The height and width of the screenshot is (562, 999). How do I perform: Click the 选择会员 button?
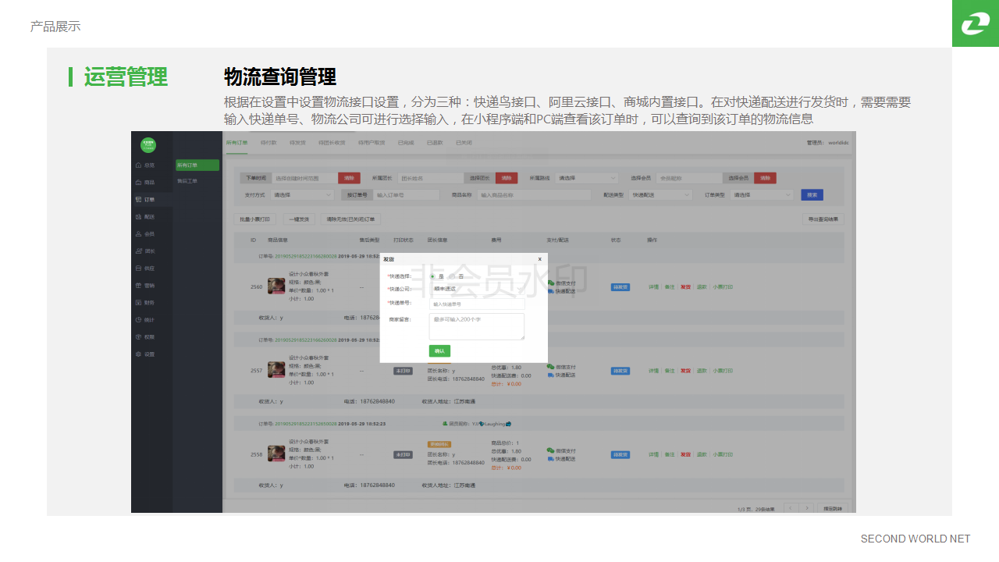pos(738,178)
